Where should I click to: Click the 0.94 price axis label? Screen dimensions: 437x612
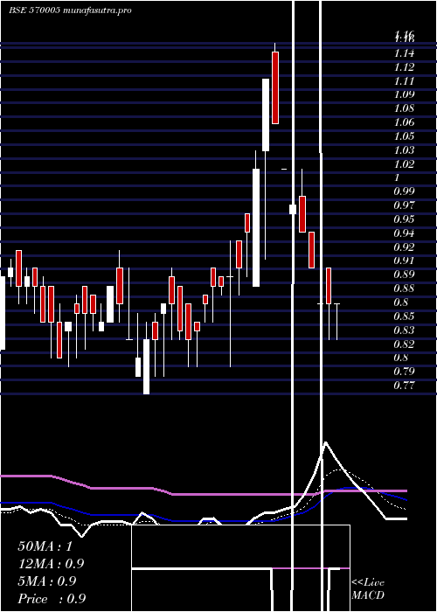coord(404,233)
